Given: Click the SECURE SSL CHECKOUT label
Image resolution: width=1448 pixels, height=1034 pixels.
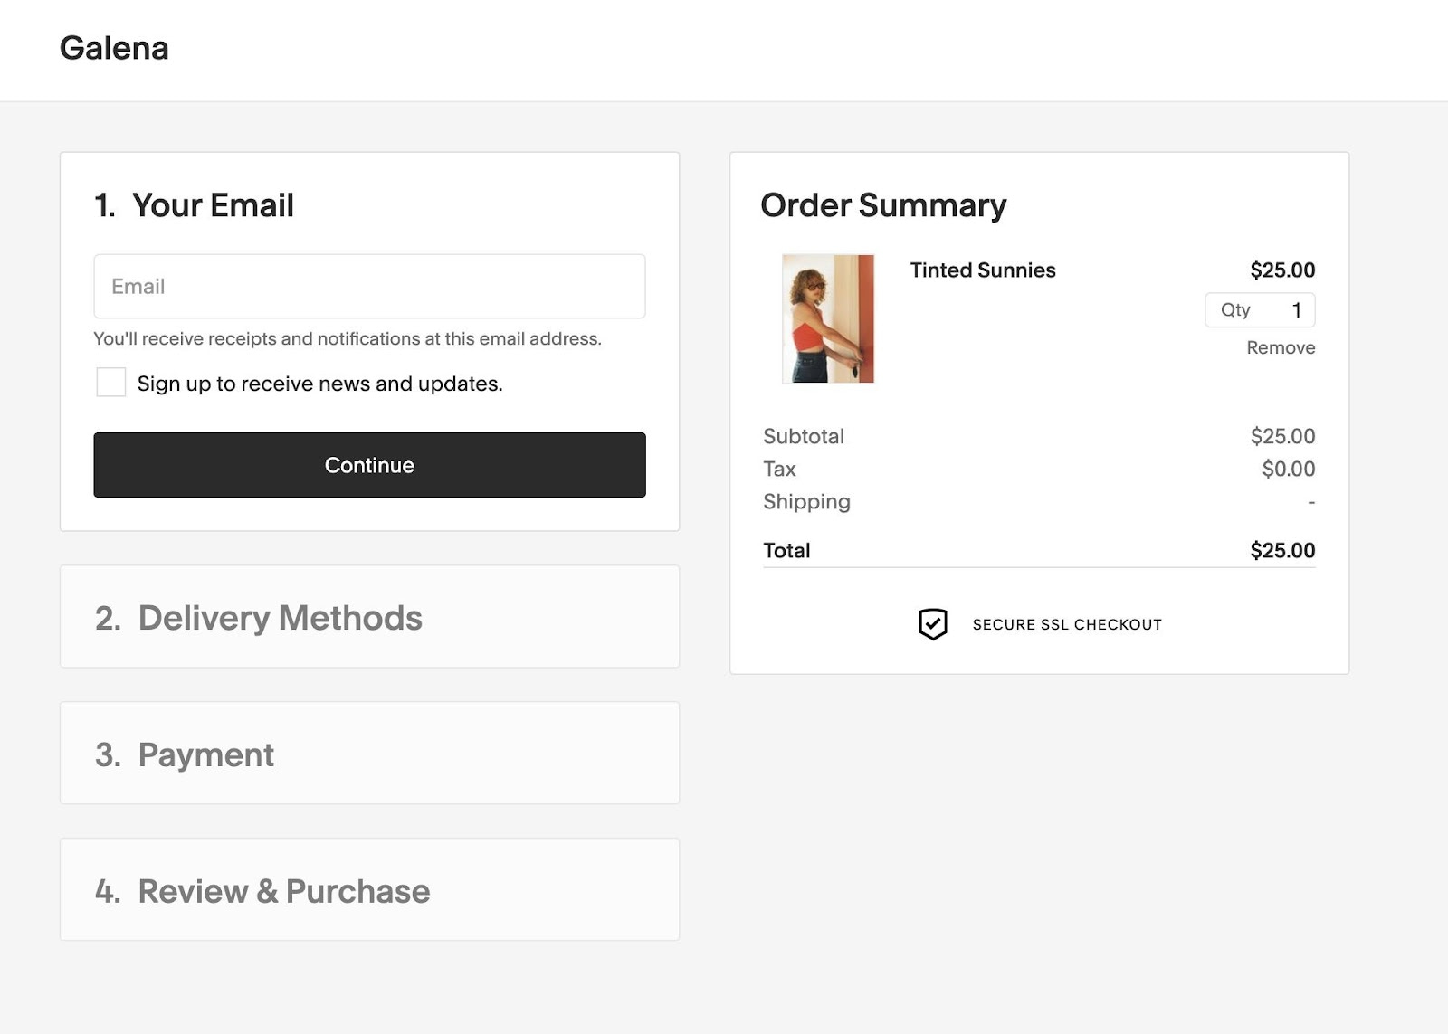Looking at the screenshot, I should (x=1066, y=623).
